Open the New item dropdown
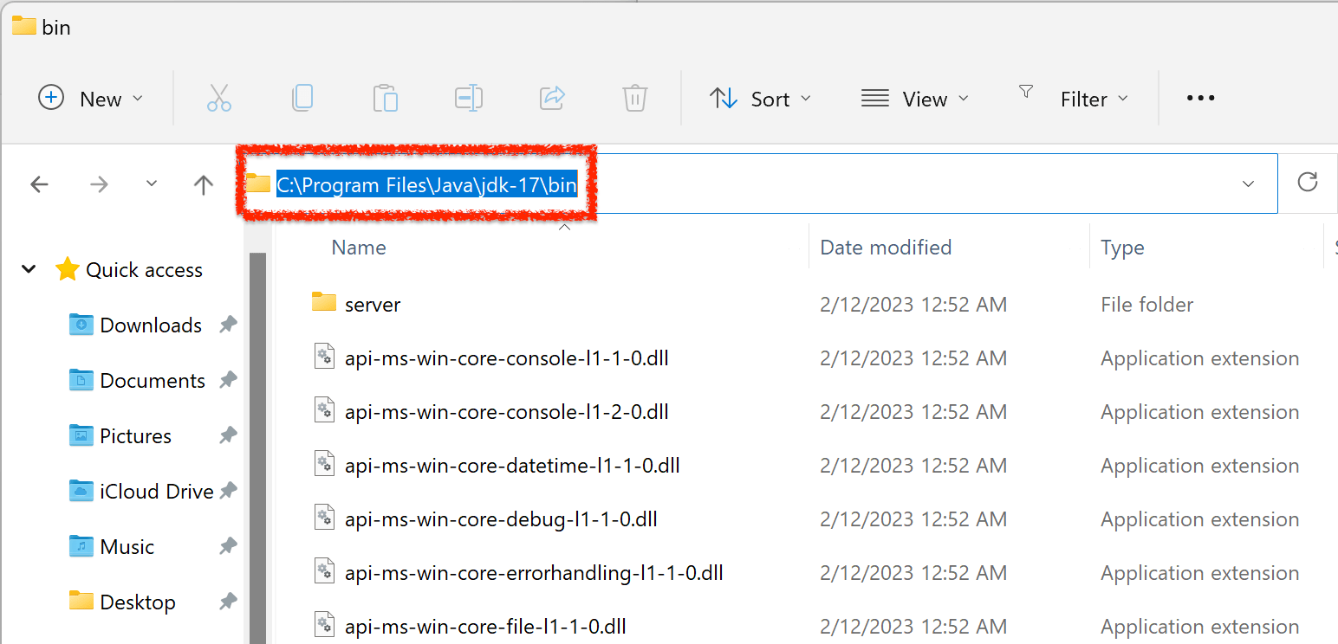 pyautogui.click(x=91, y=99)
